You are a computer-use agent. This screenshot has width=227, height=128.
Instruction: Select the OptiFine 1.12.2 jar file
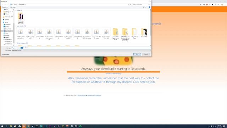68,34
